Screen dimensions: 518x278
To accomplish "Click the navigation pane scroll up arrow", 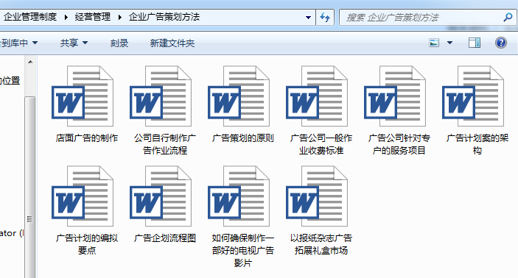I will [x=30, y=62].
